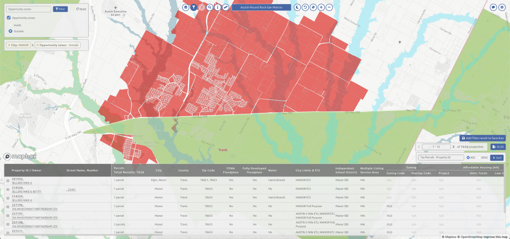Click zip code cell 78621, 78653

tap(210, 179)
